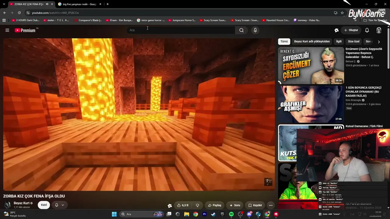Open the 'Jumpscare Horror S...' bookmark
Screen dimensions: 390x219
click(x=182, y=20)
